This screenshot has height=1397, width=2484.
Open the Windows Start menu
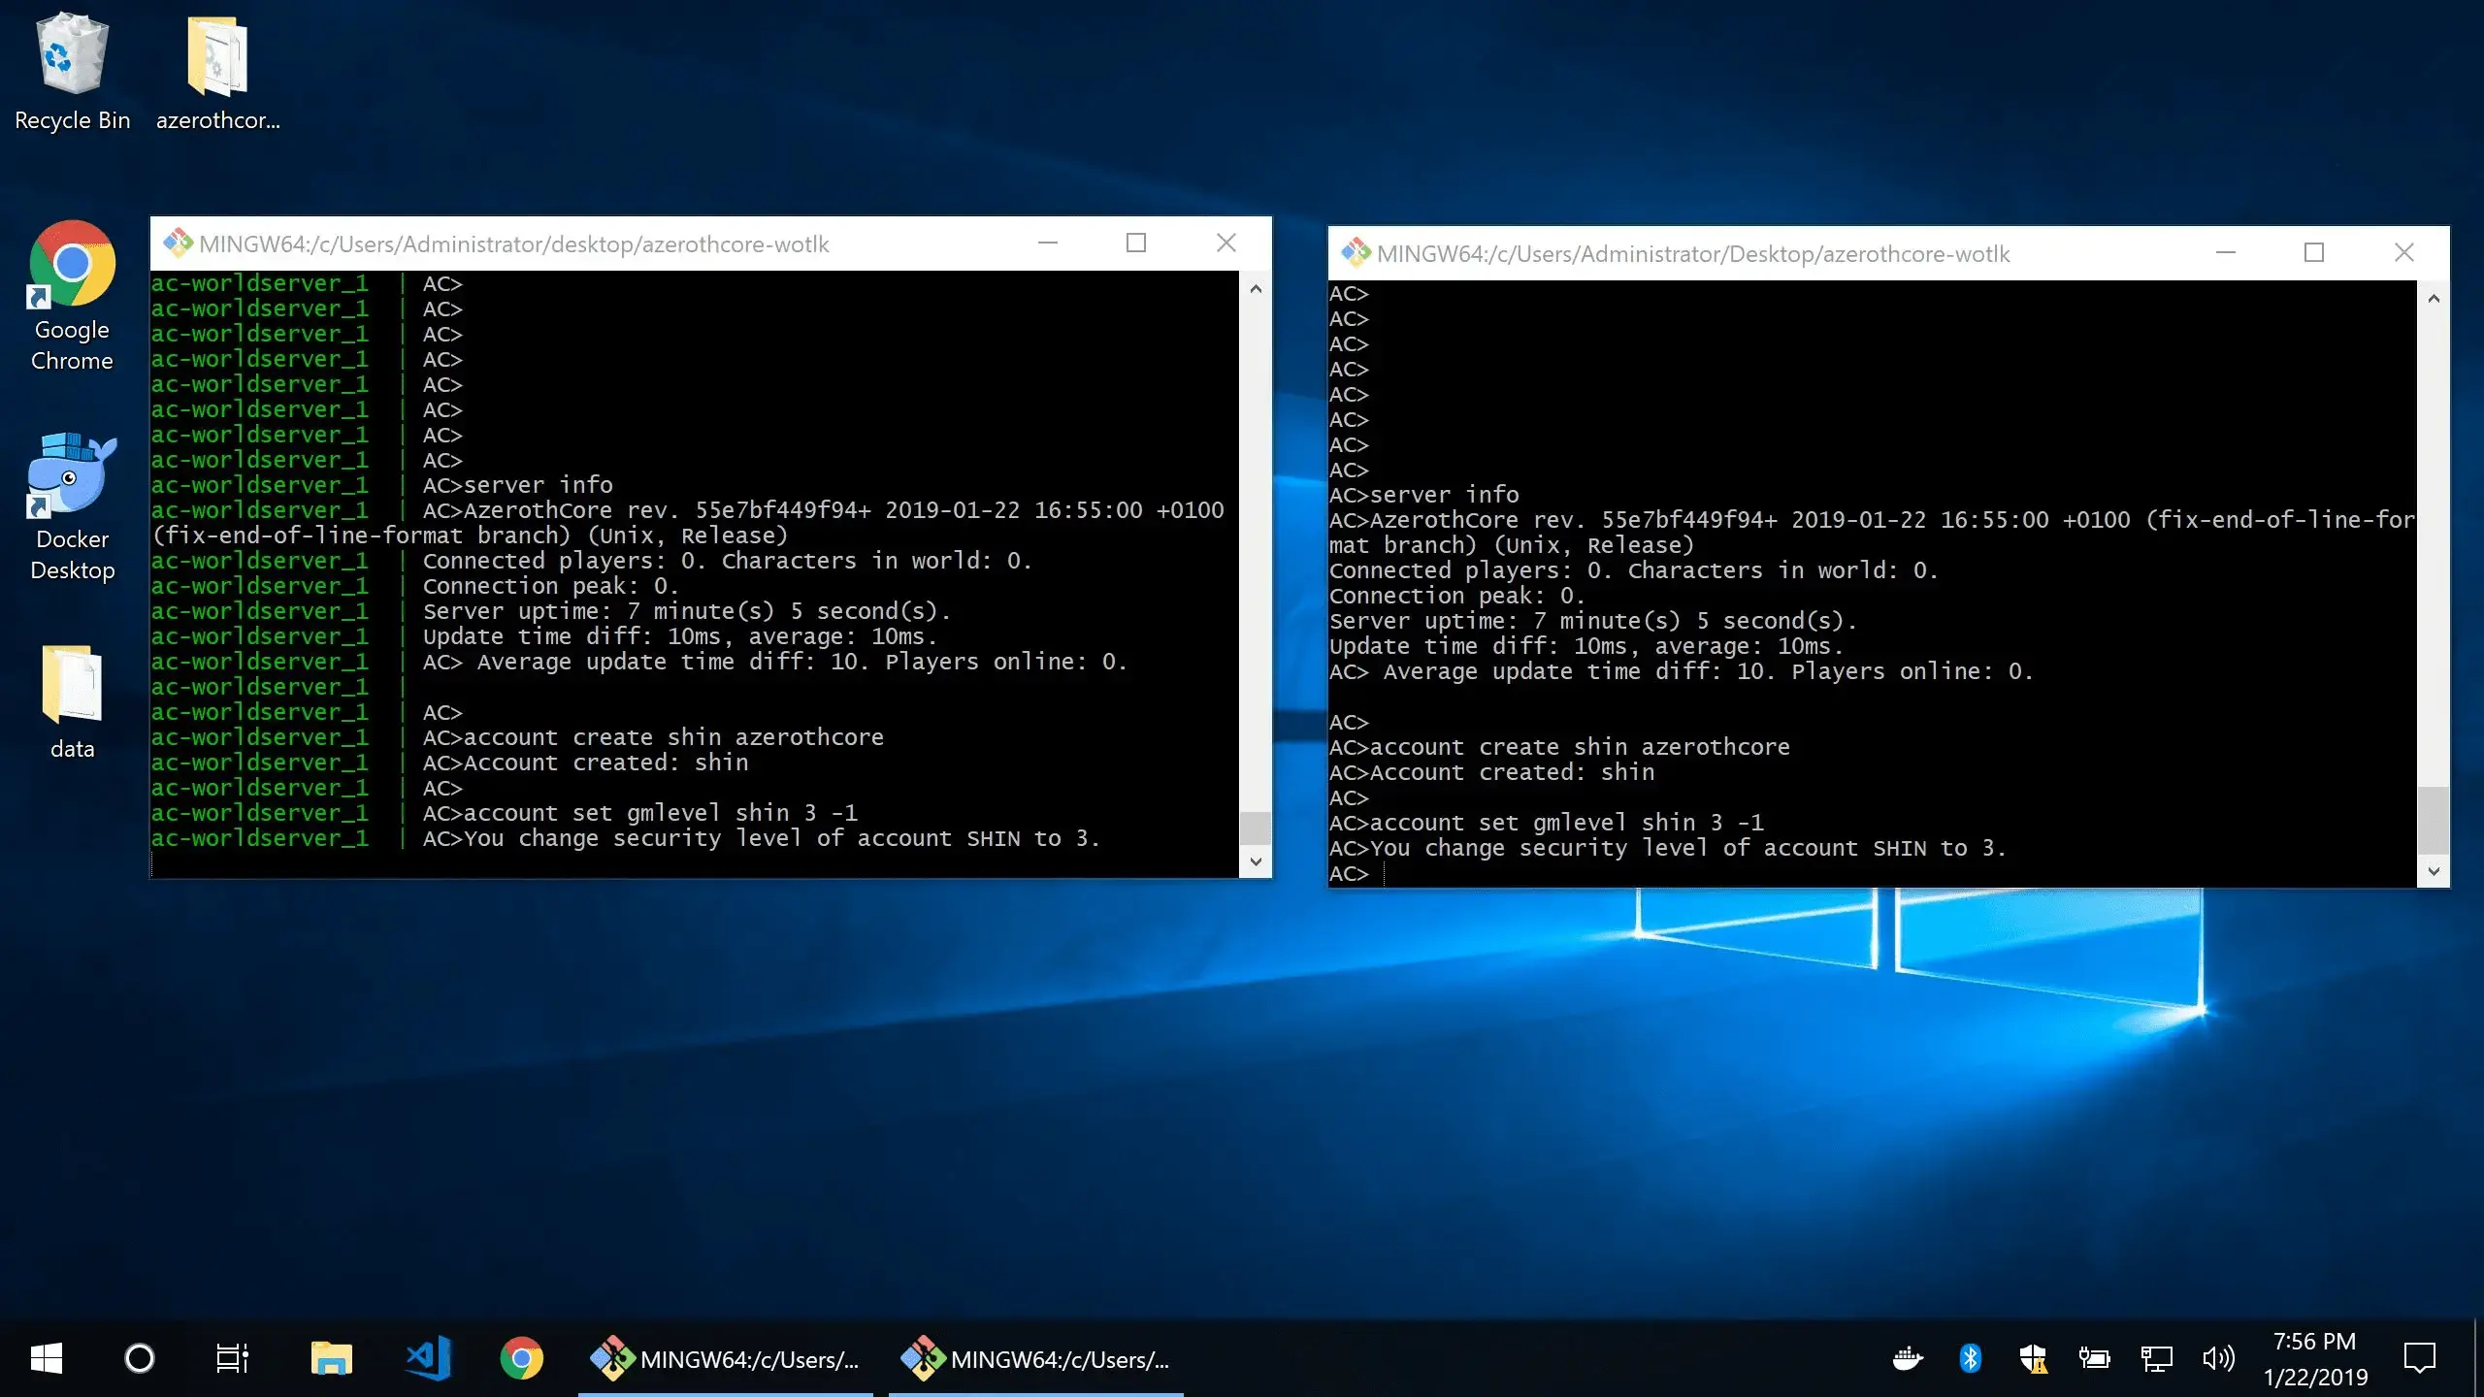46,1358
